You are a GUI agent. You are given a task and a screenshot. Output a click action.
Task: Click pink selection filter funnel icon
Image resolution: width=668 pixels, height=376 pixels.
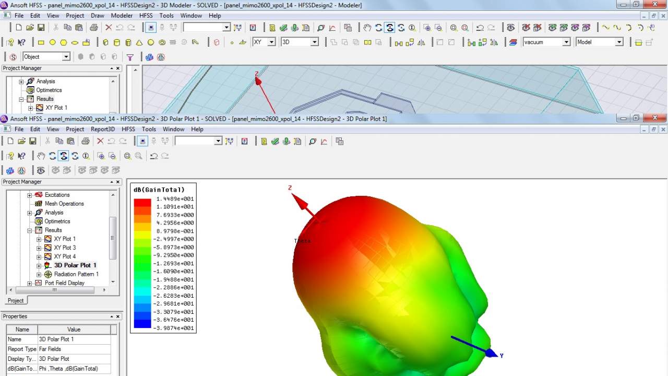tap(130, 57)
